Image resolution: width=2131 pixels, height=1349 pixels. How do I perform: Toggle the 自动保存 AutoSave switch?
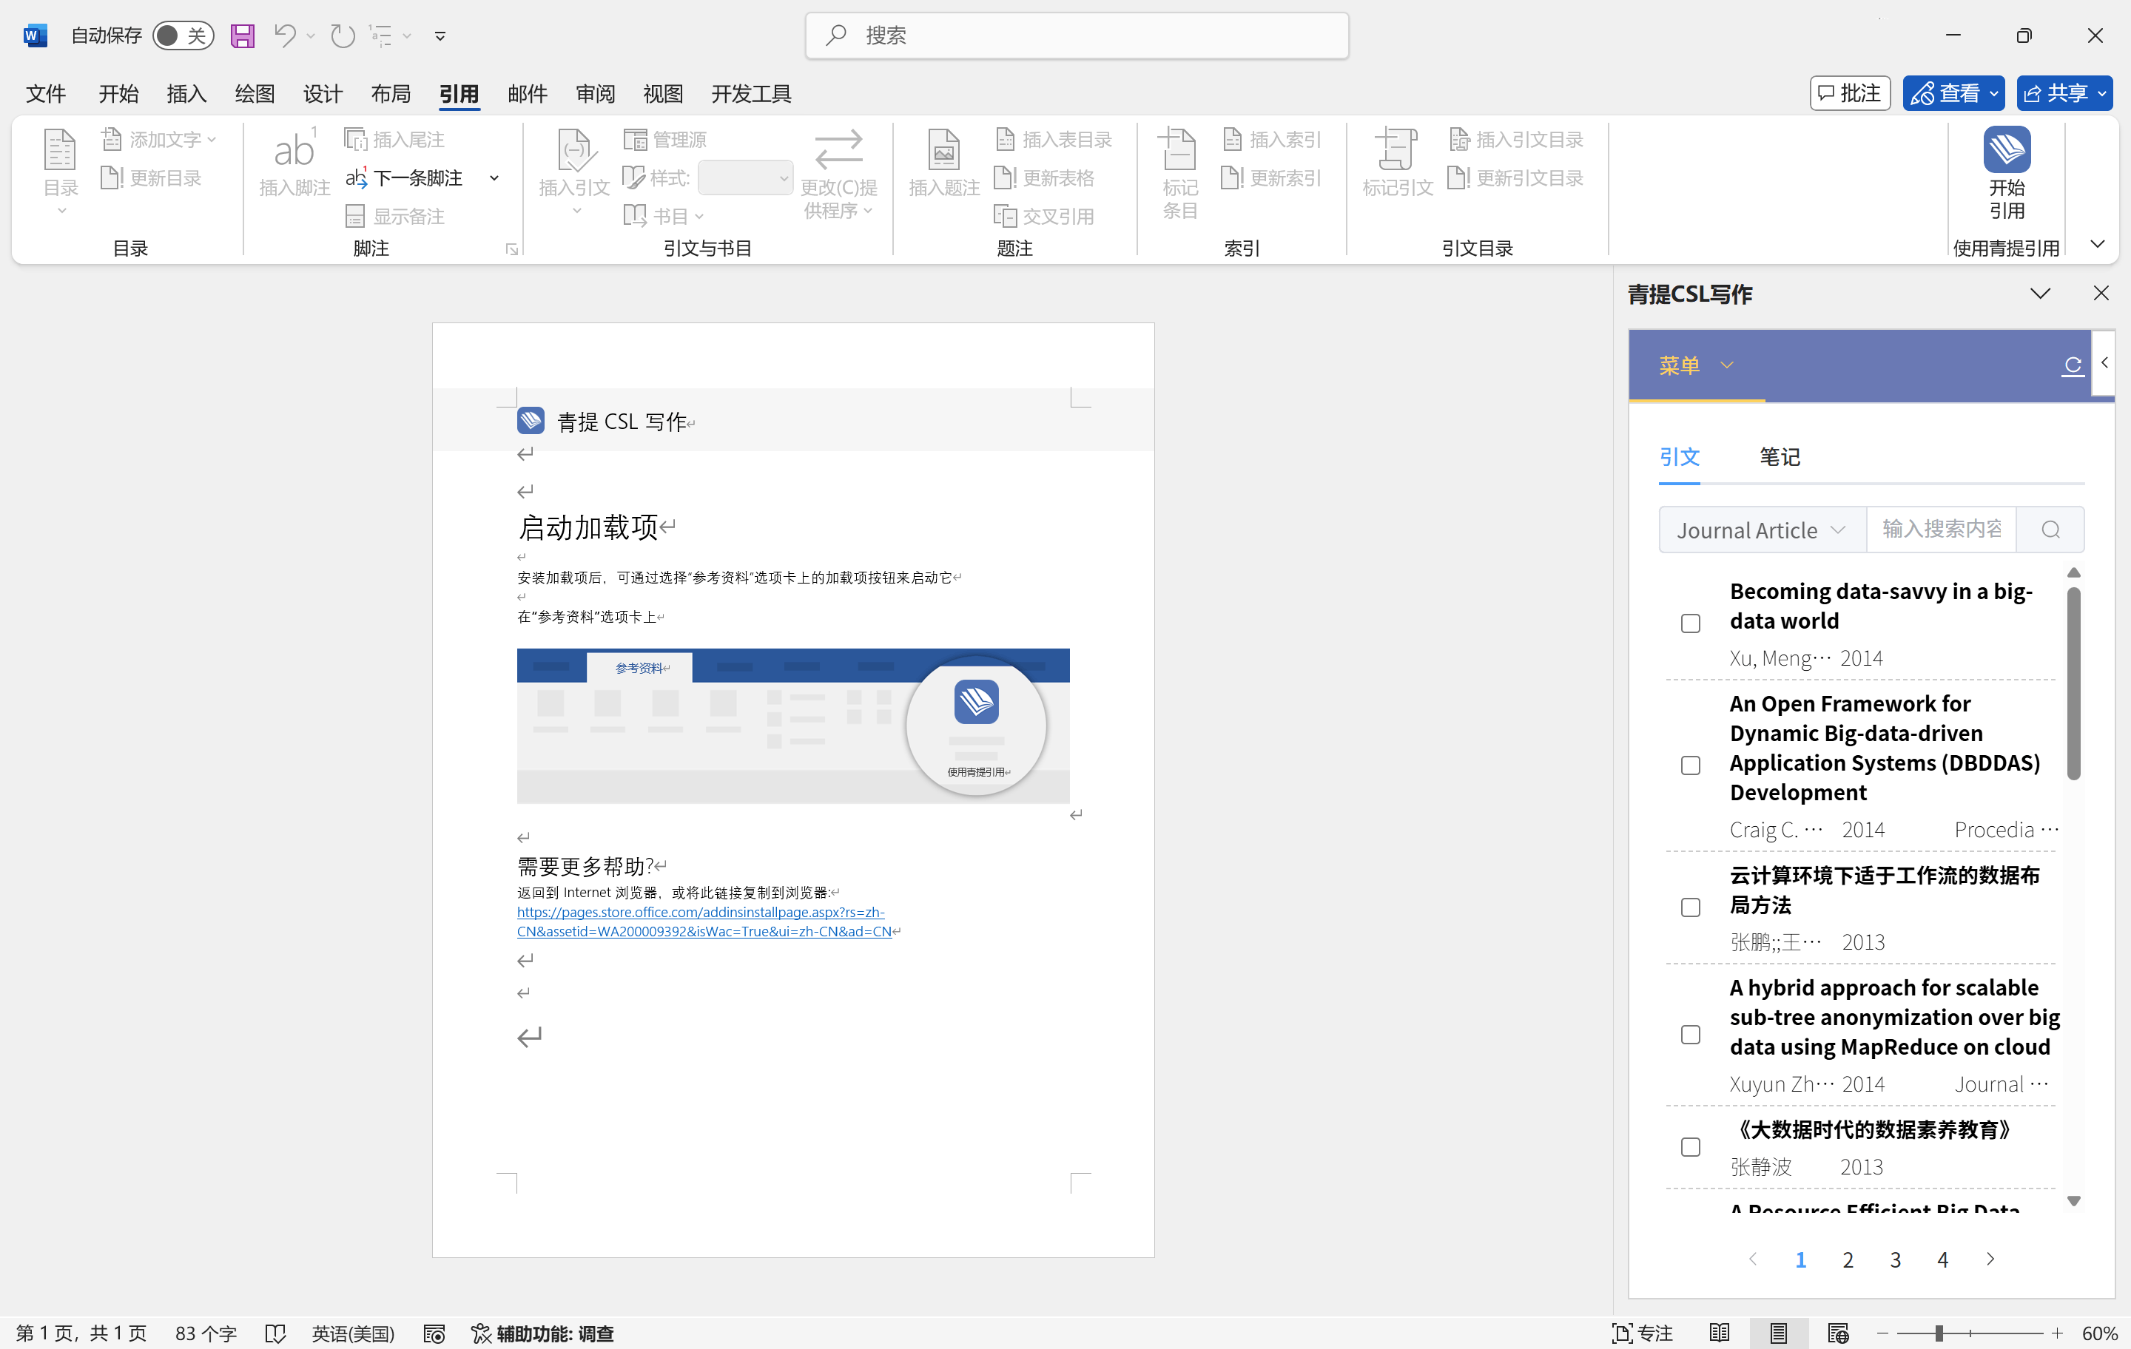pyautogui.click(x=182, y=35)
